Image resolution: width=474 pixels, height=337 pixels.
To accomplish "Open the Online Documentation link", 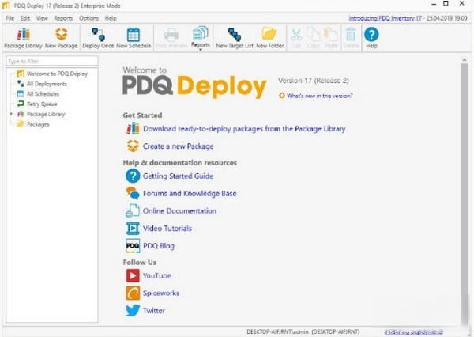I will [179, 210].
